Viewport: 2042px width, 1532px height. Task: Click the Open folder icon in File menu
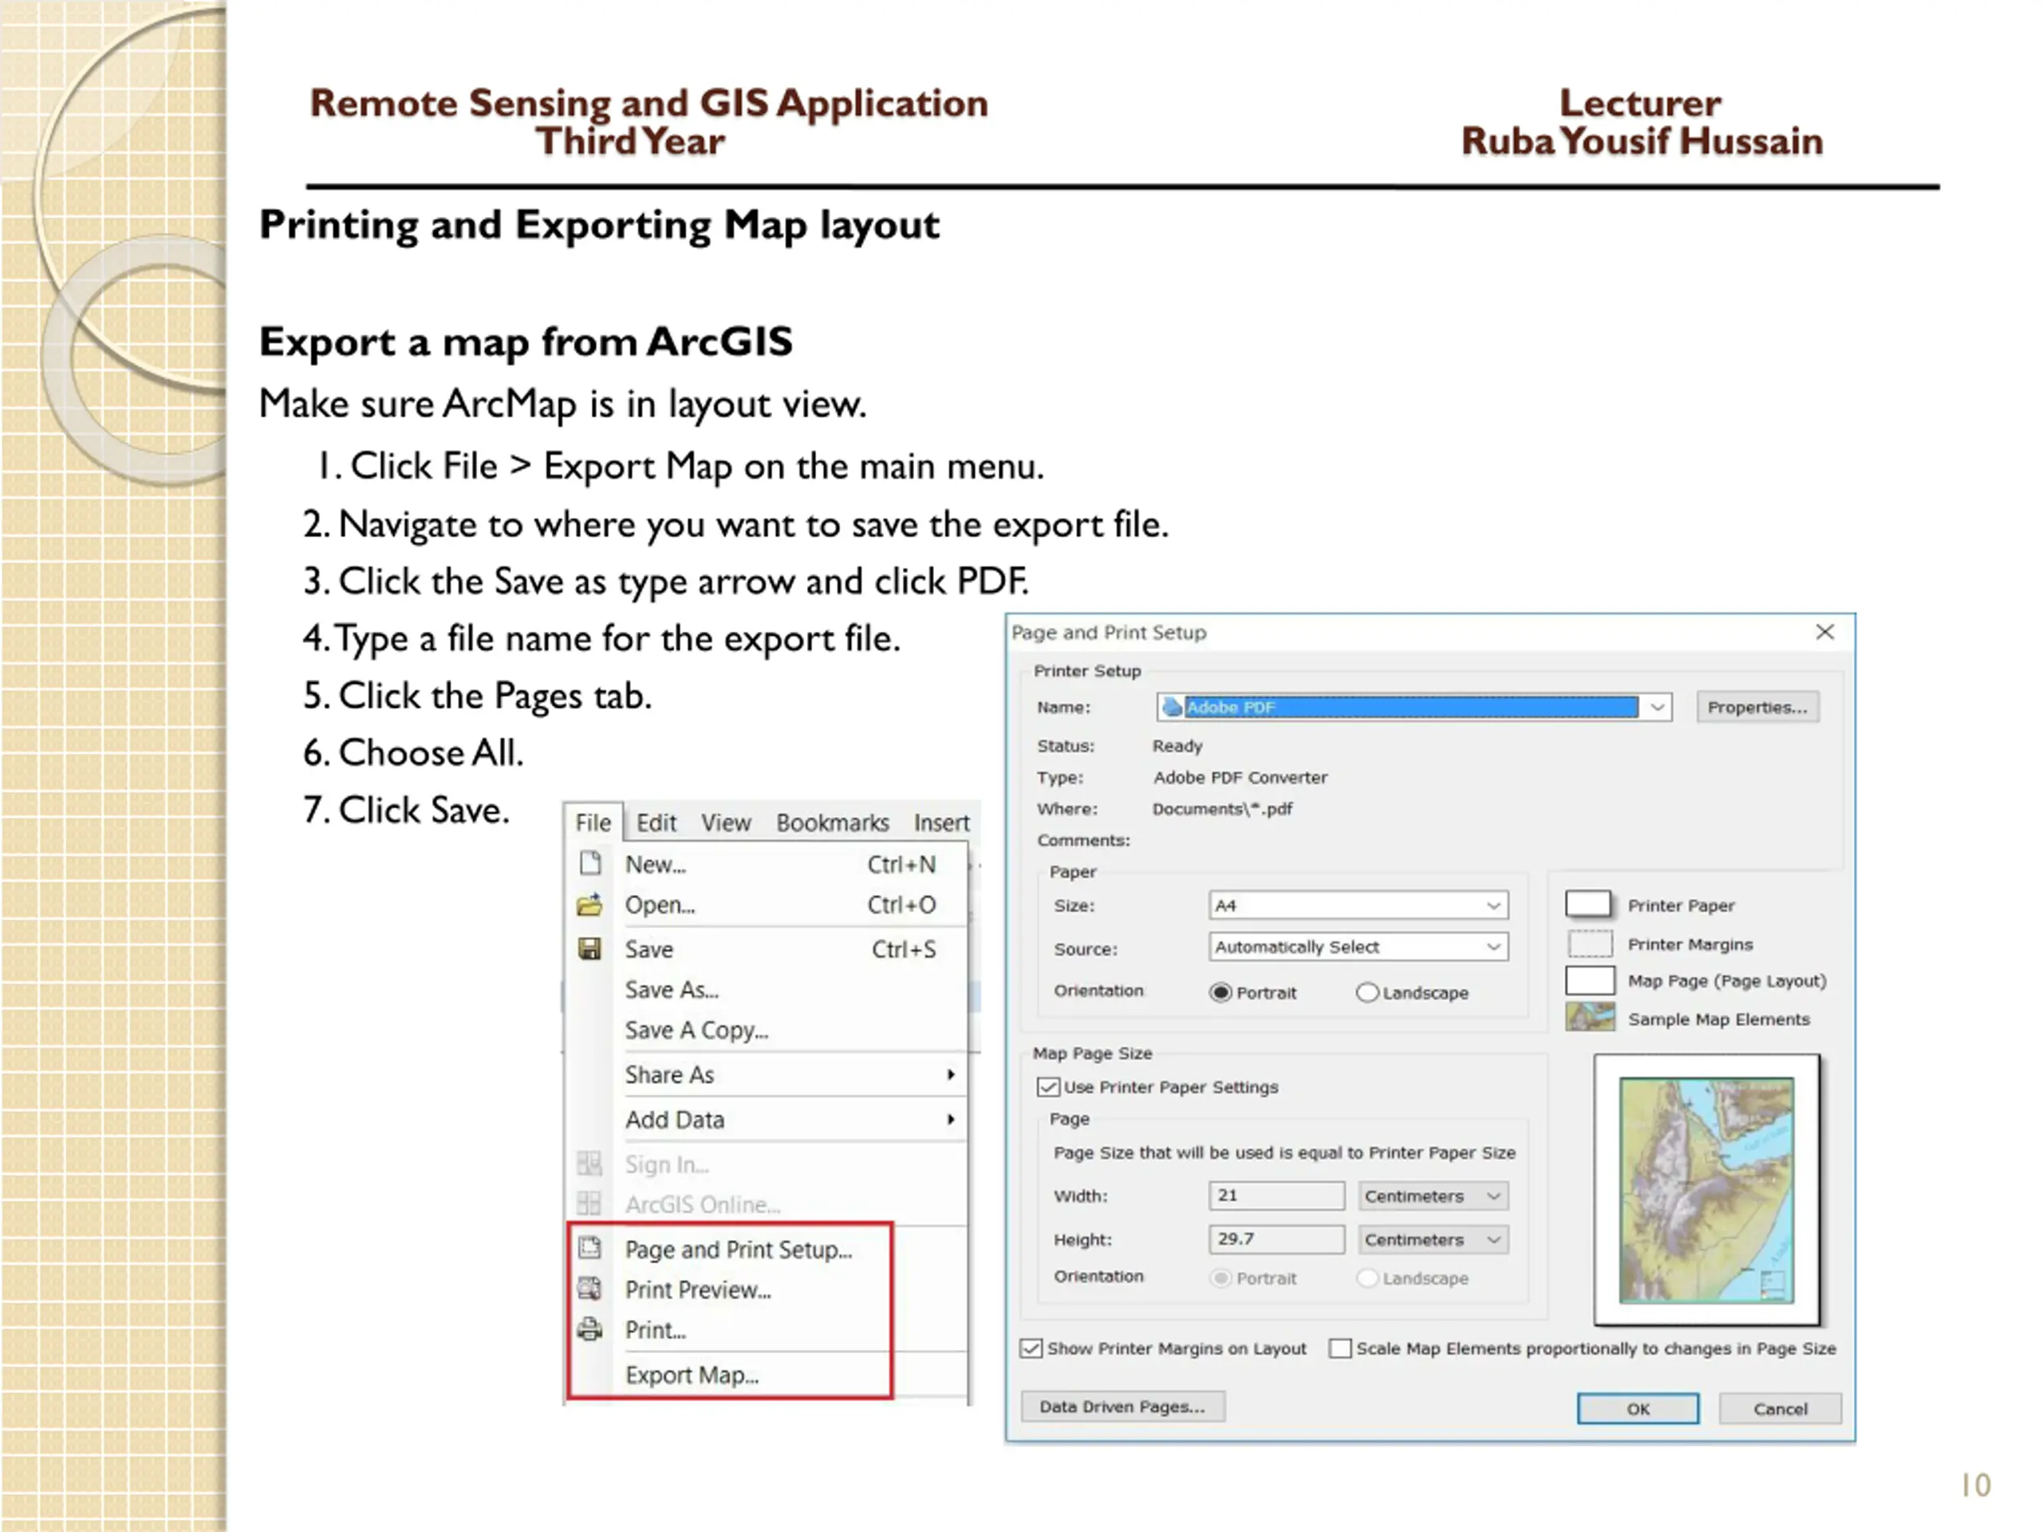click(x=590, y=904)
